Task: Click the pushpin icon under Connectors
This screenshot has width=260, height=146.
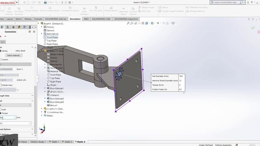Action: point(5,36)
